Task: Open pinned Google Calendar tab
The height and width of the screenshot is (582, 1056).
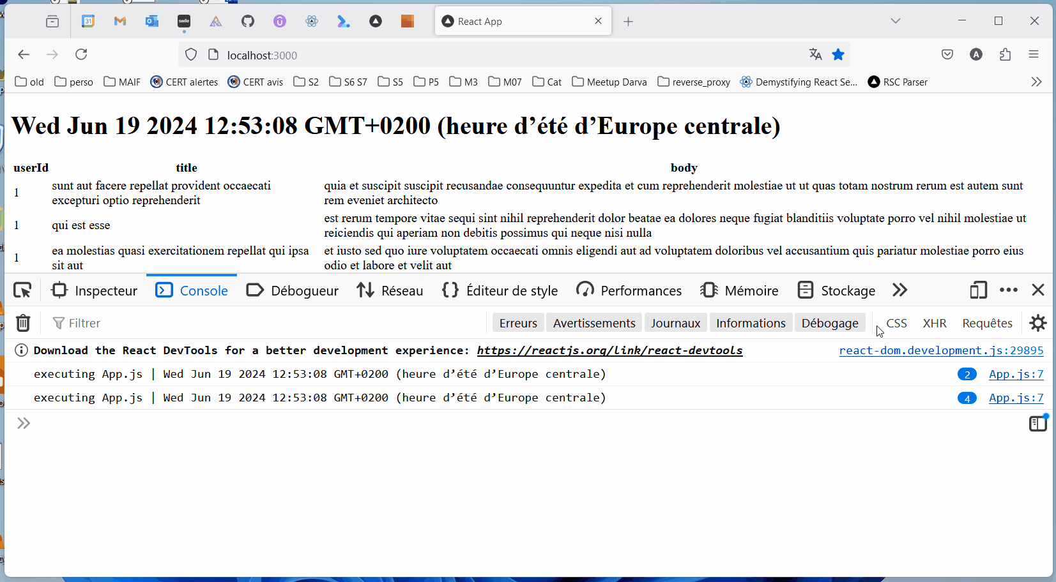Action: pos(88,22)
